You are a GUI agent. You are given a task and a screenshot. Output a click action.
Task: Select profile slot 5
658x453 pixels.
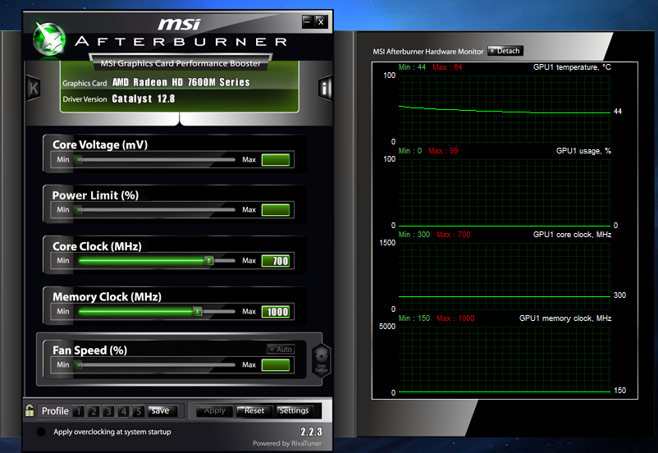pyautogui.click(x=139, y=411)
